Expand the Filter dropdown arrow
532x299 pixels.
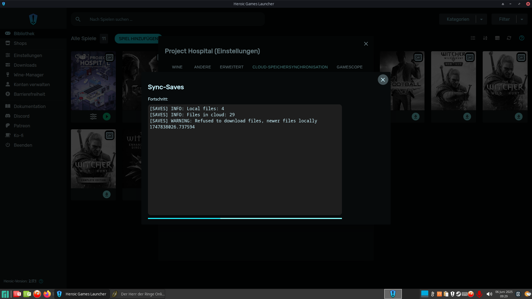[522, 19]
